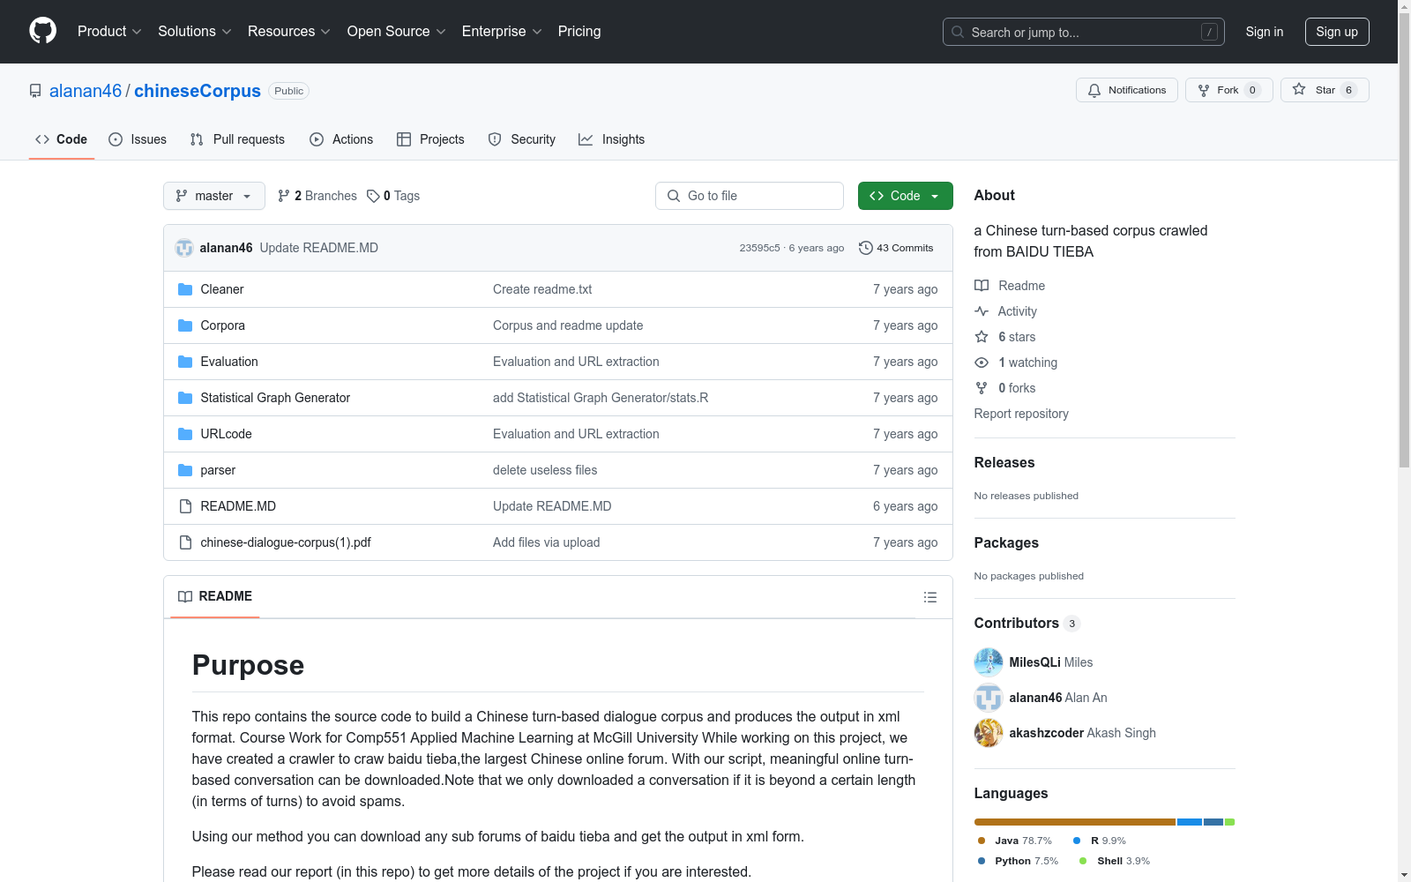This screenshot has width=1411, height=882.
Task: Fork this repository using the Fork button
Action: pyautogui.click(x=1228, y=90)
